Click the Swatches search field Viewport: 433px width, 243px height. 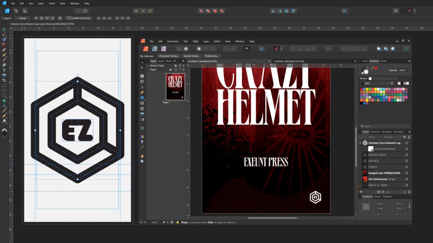tap(384, 126)
